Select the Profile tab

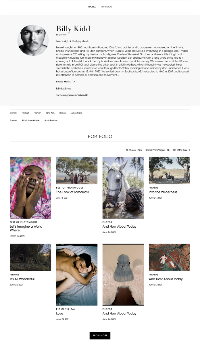[92, 7]
